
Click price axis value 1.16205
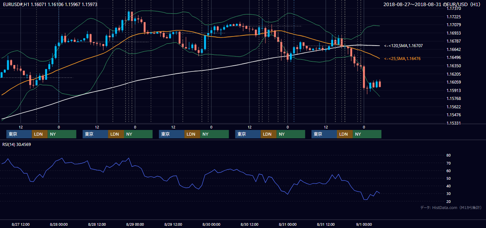pos(454,74)
